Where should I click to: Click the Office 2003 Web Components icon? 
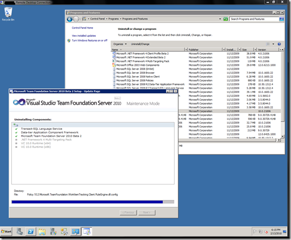click(x=114, y=65)
